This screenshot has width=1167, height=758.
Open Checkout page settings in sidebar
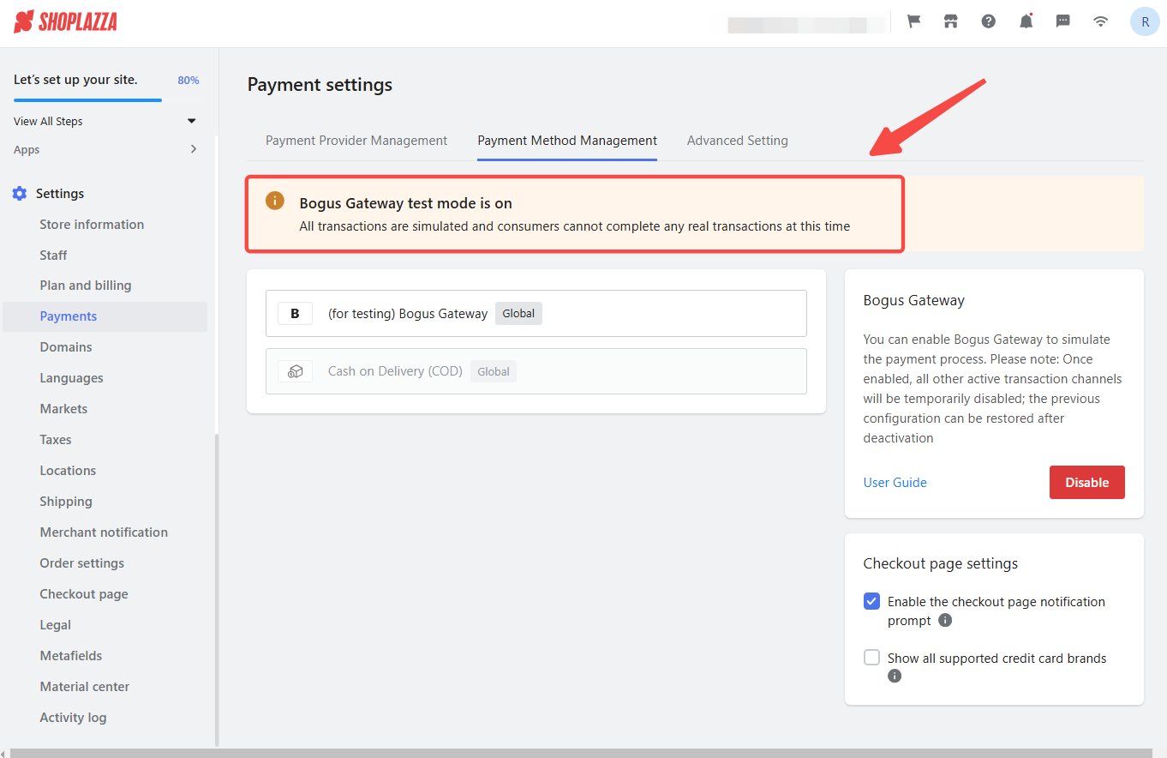(84, 594)
